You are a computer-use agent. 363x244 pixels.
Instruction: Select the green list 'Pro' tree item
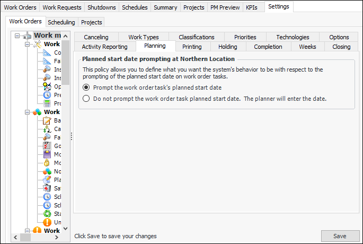pyautogui.click(x=47, y=103)
